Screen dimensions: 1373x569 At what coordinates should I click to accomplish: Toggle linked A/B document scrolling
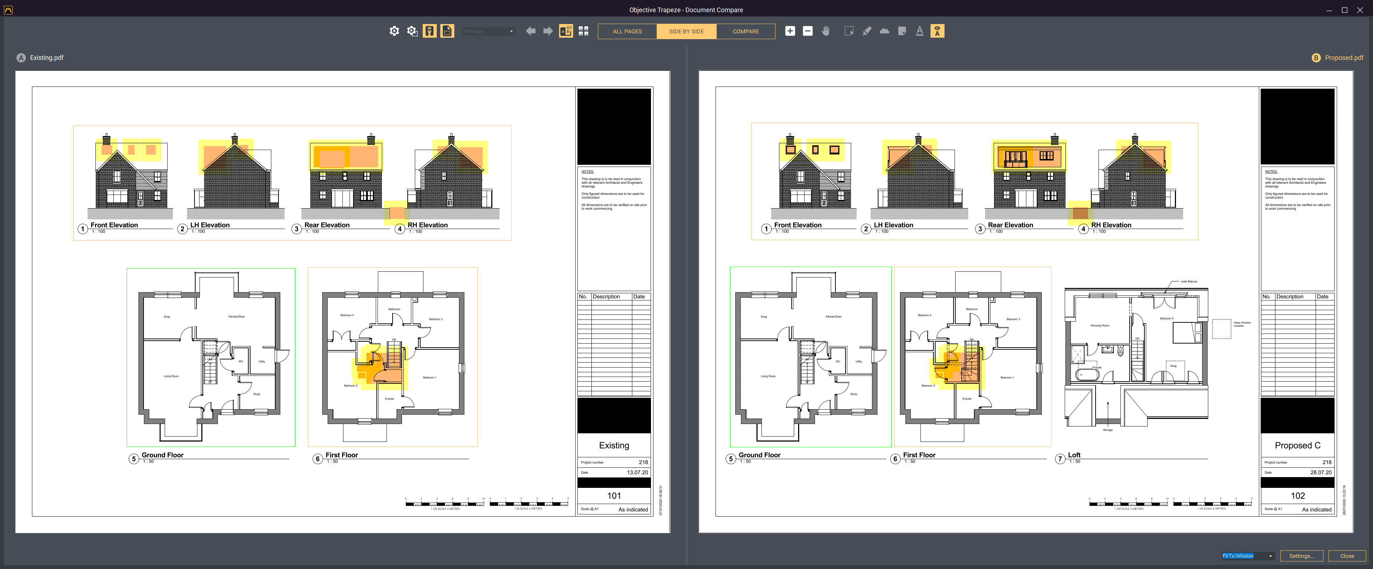(566, 31)
